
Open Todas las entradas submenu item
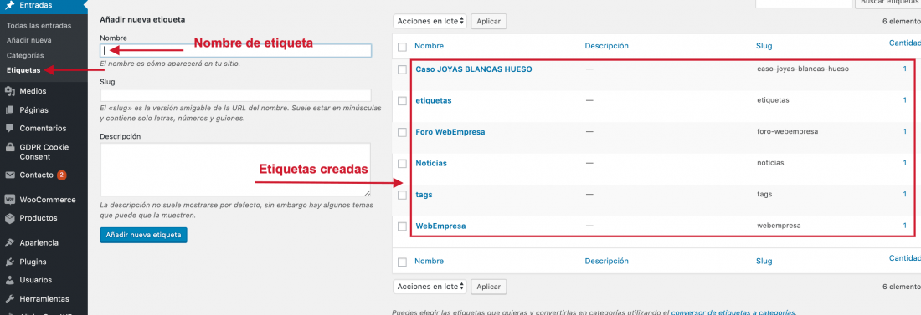pyautogui.click(x=39, y=26)
